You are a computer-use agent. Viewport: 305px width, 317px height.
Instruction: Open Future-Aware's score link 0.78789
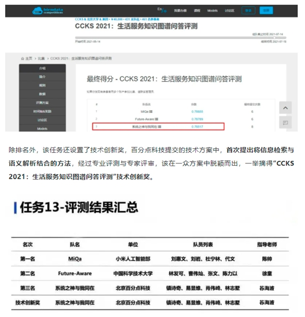pyautogui.click(x=197, y=119)
